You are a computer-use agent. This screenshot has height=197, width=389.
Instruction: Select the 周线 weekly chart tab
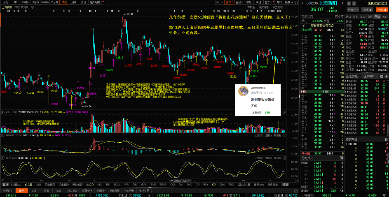tap(74, 2)
